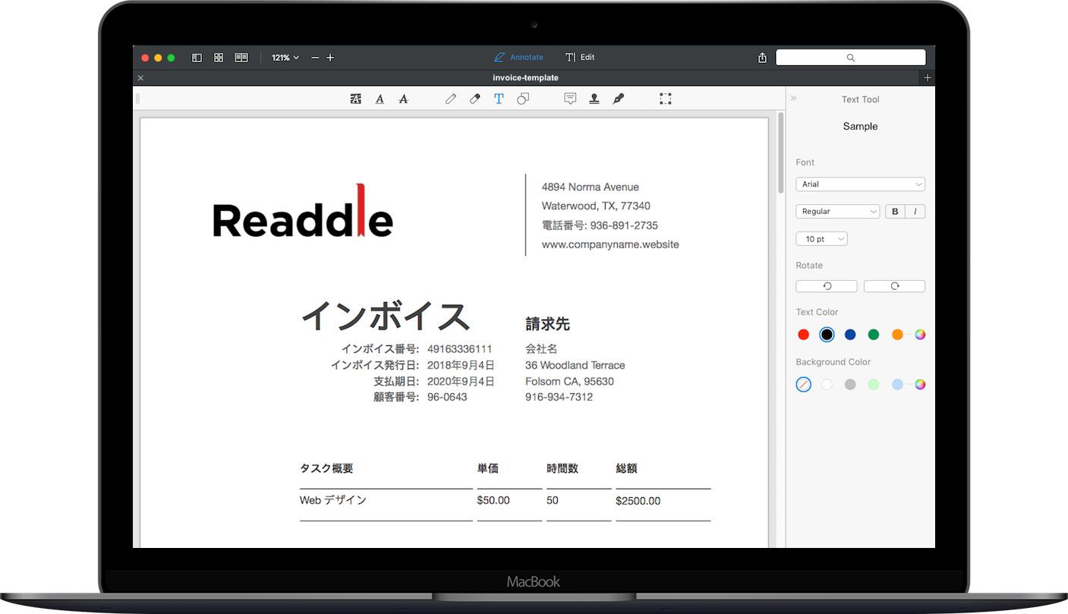Set text color to green
The image size is (1068, 614).
click(x=874, y=335)
